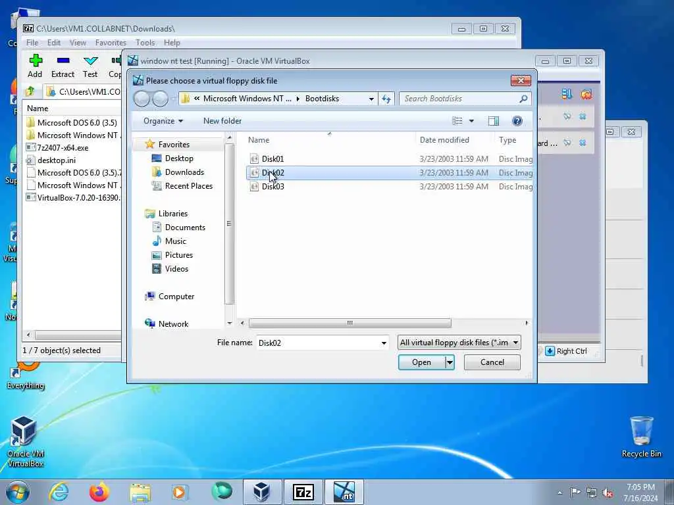Click the navigation pane vertical scrollbar
Viewport: 674px width, 505px height.
coord(229,224)
